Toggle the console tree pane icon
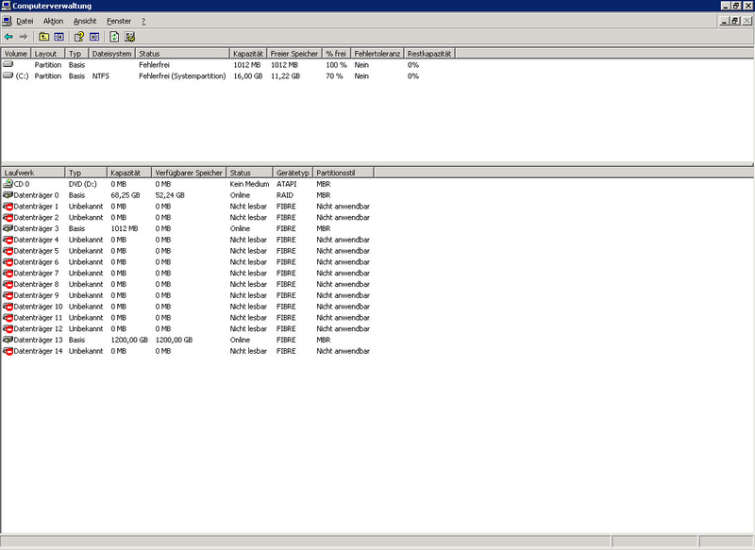Screen dimensions: 755x550 click(x=59, y=37)
